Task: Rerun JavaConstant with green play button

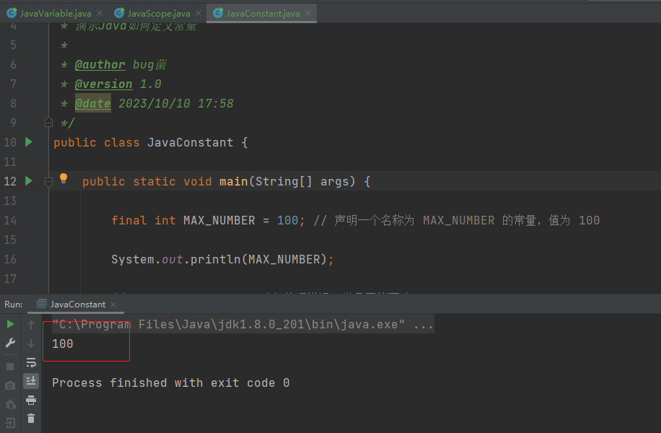Action: (x=11, y=324)
